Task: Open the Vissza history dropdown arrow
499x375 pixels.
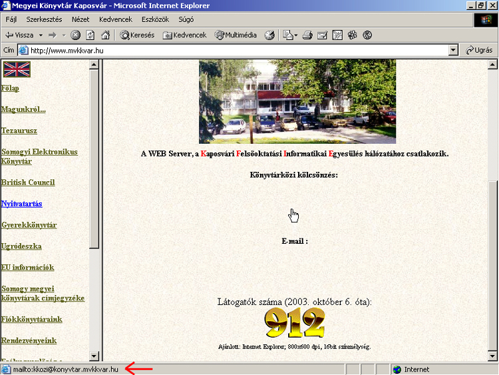Action: (x=41, y=35)
